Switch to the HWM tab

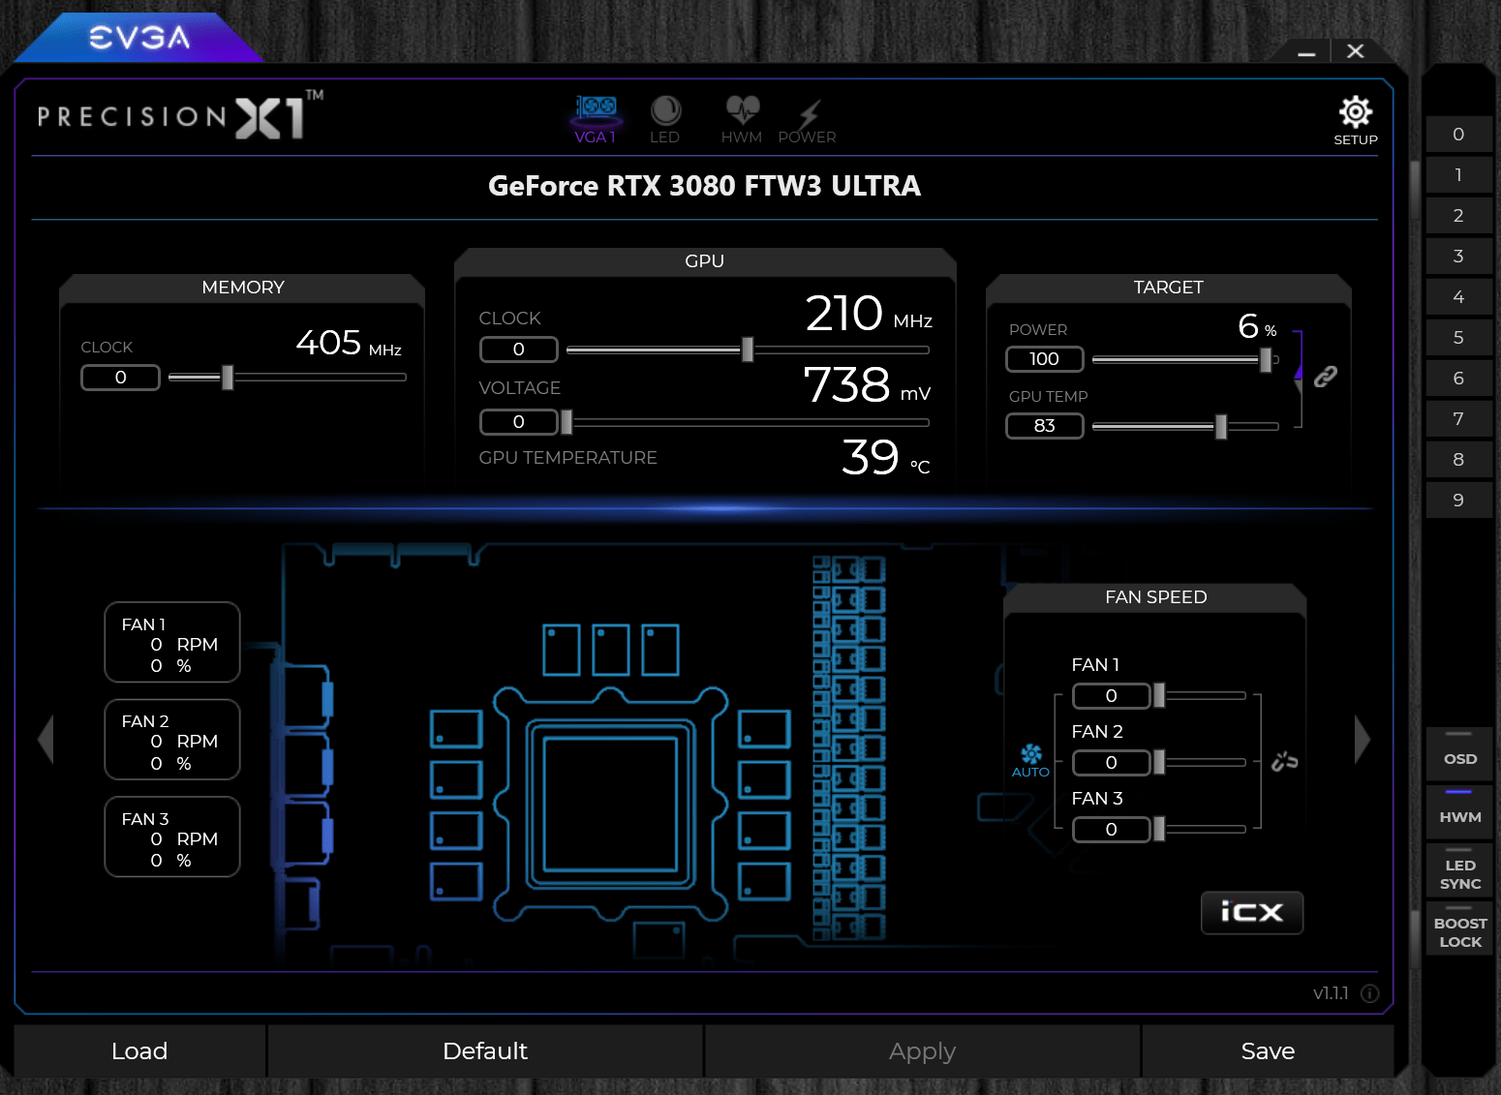click(741, 118)
